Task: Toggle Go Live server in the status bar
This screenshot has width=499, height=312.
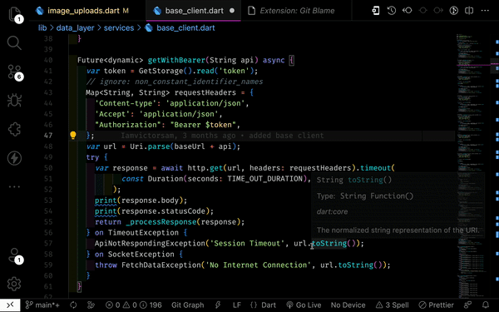Action: (304, 305)
